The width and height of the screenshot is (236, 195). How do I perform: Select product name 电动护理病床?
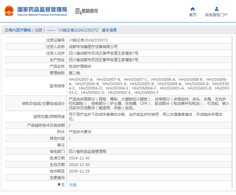tap(80, 66)
